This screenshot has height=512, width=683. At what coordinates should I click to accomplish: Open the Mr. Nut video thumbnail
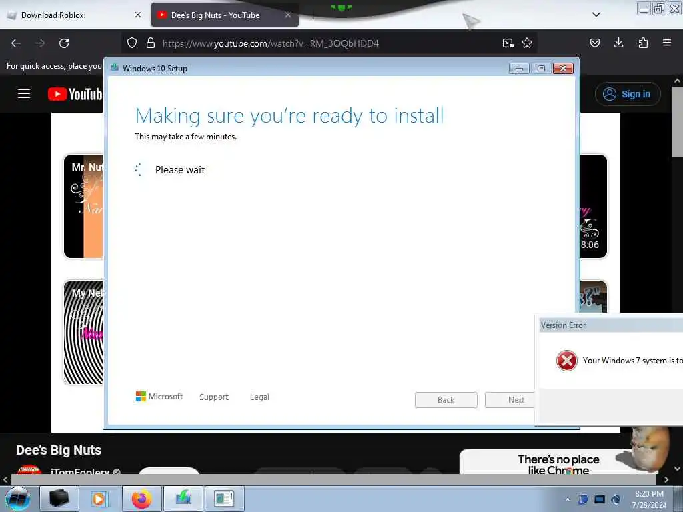click(83, 206)
